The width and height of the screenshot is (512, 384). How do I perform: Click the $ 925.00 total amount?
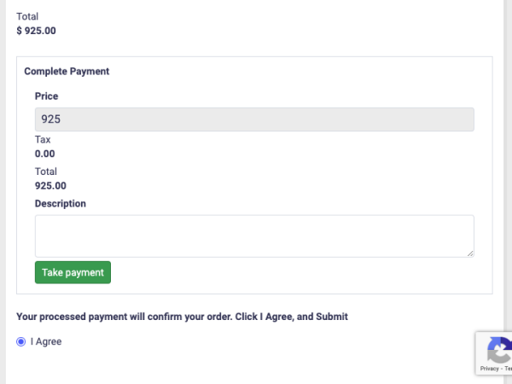click(x=36, y=31)
